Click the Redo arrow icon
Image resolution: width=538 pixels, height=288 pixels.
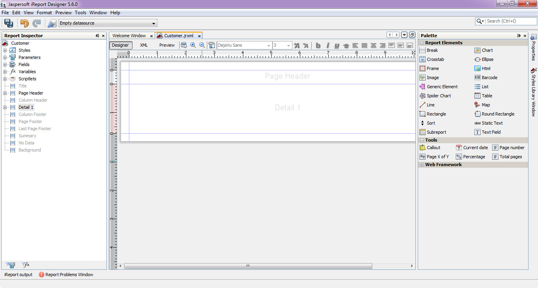[x=36, y=23]
